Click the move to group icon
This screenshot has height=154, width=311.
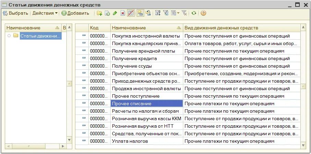pyautogui.click(x=148, y=13)
